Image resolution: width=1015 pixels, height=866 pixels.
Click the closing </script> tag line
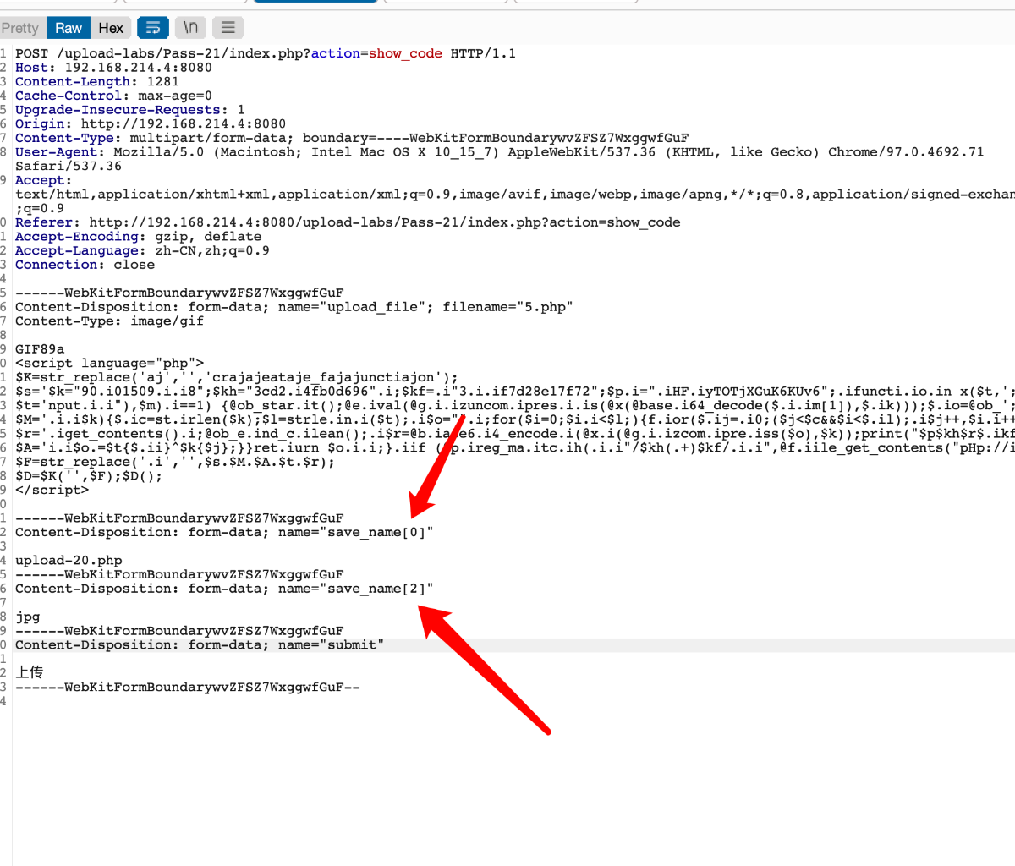52,491
